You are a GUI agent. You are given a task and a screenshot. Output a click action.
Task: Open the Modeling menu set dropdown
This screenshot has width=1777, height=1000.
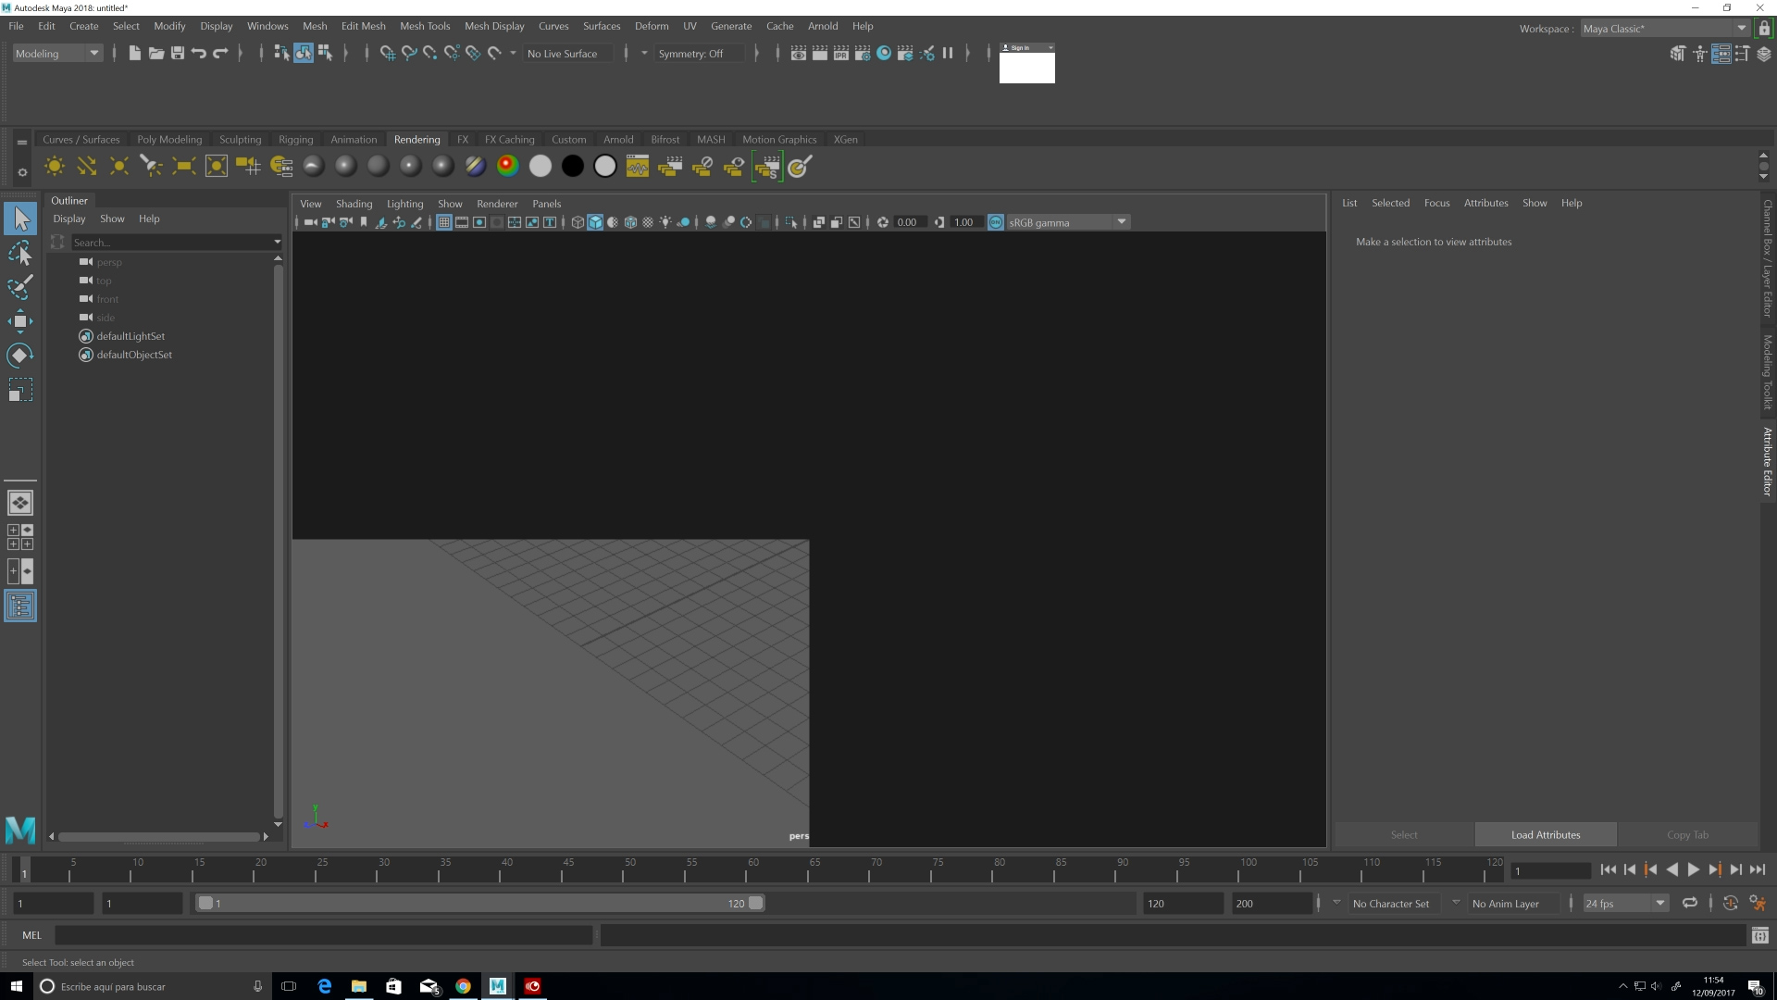click(56, 54)
